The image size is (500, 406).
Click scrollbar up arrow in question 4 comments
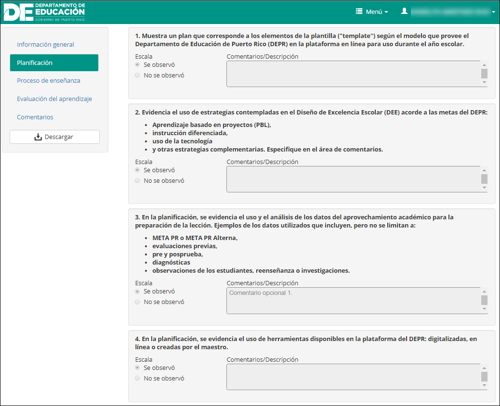point(485,368)
